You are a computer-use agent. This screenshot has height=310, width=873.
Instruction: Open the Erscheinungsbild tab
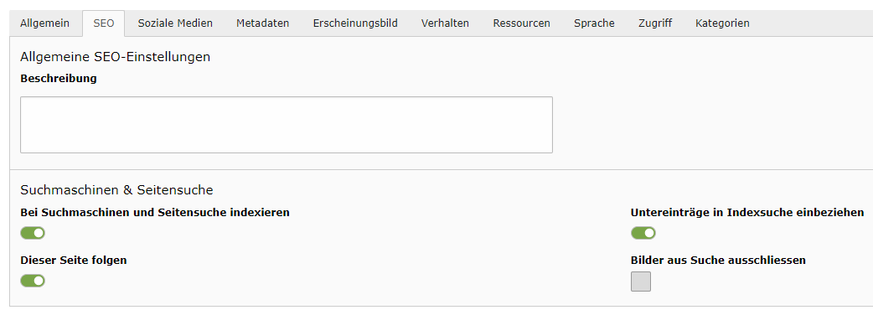pos(355,23)
